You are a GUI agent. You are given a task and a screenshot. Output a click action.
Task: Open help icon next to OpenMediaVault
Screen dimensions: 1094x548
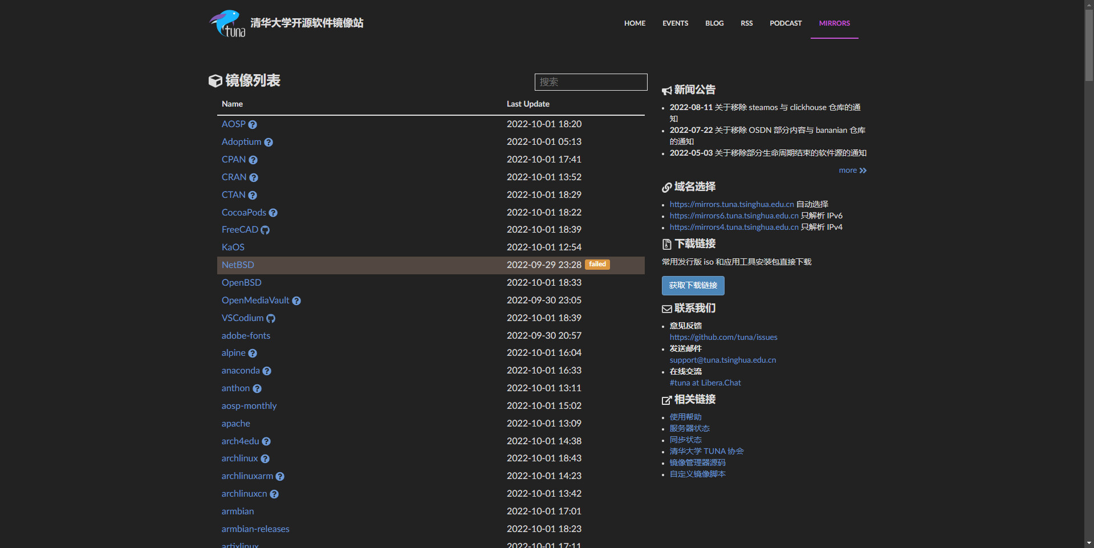point(296,301)
